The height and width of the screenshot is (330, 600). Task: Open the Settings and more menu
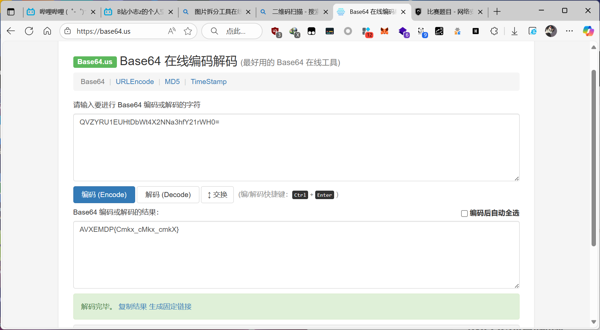[x=569, y=31]
